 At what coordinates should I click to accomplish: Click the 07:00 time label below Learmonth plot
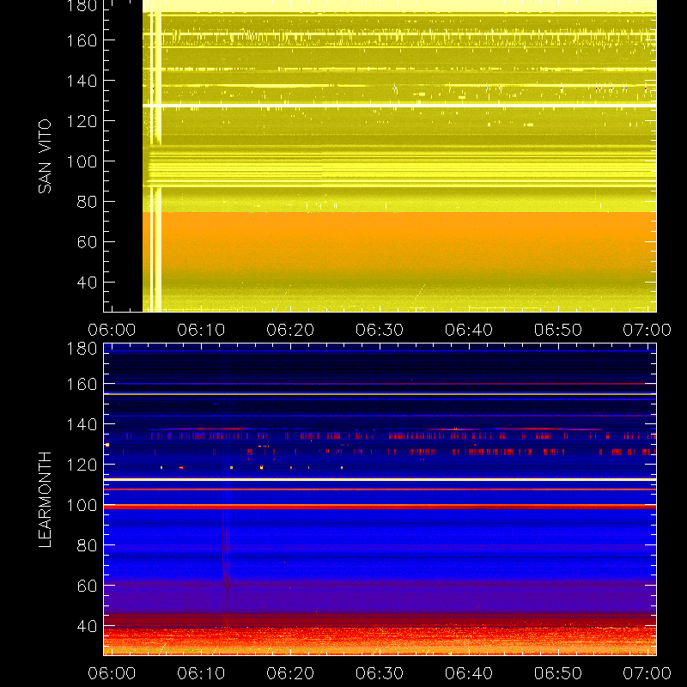pos(647,673)
